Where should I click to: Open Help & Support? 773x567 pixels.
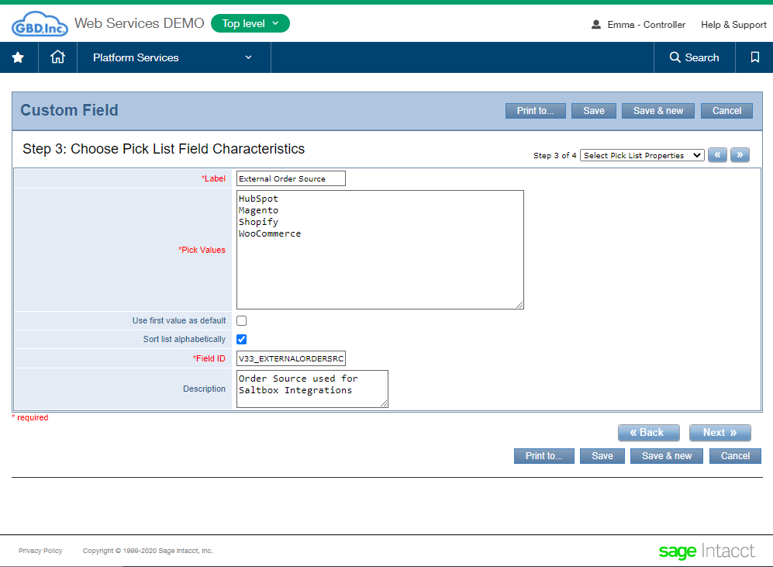pyautogui.click(x=733, y=25)
